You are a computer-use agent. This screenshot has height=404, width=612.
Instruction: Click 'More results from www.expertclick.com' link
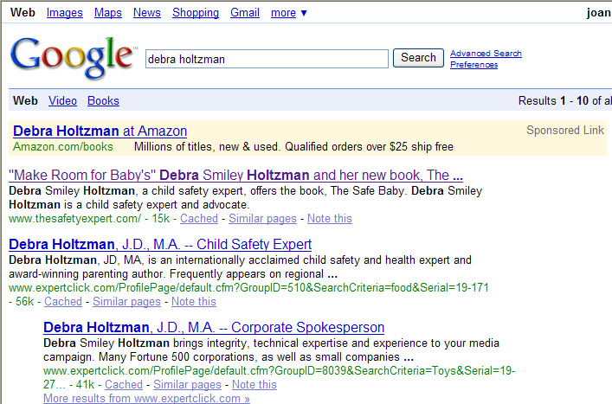[146, 399]
